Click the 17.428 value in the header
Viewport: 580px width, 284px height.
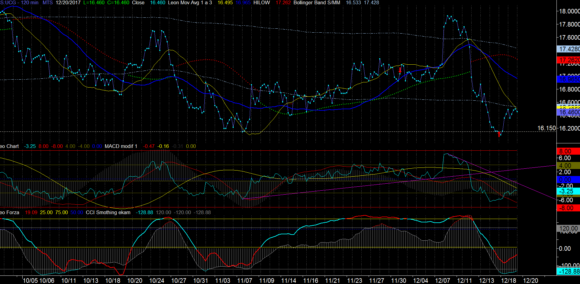pos(371,3)
